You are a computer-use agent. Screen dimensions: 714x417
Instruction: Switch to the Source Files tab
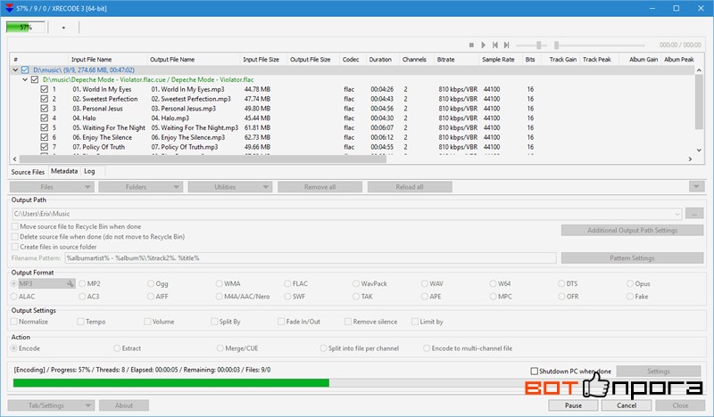[x=28, y=172]
